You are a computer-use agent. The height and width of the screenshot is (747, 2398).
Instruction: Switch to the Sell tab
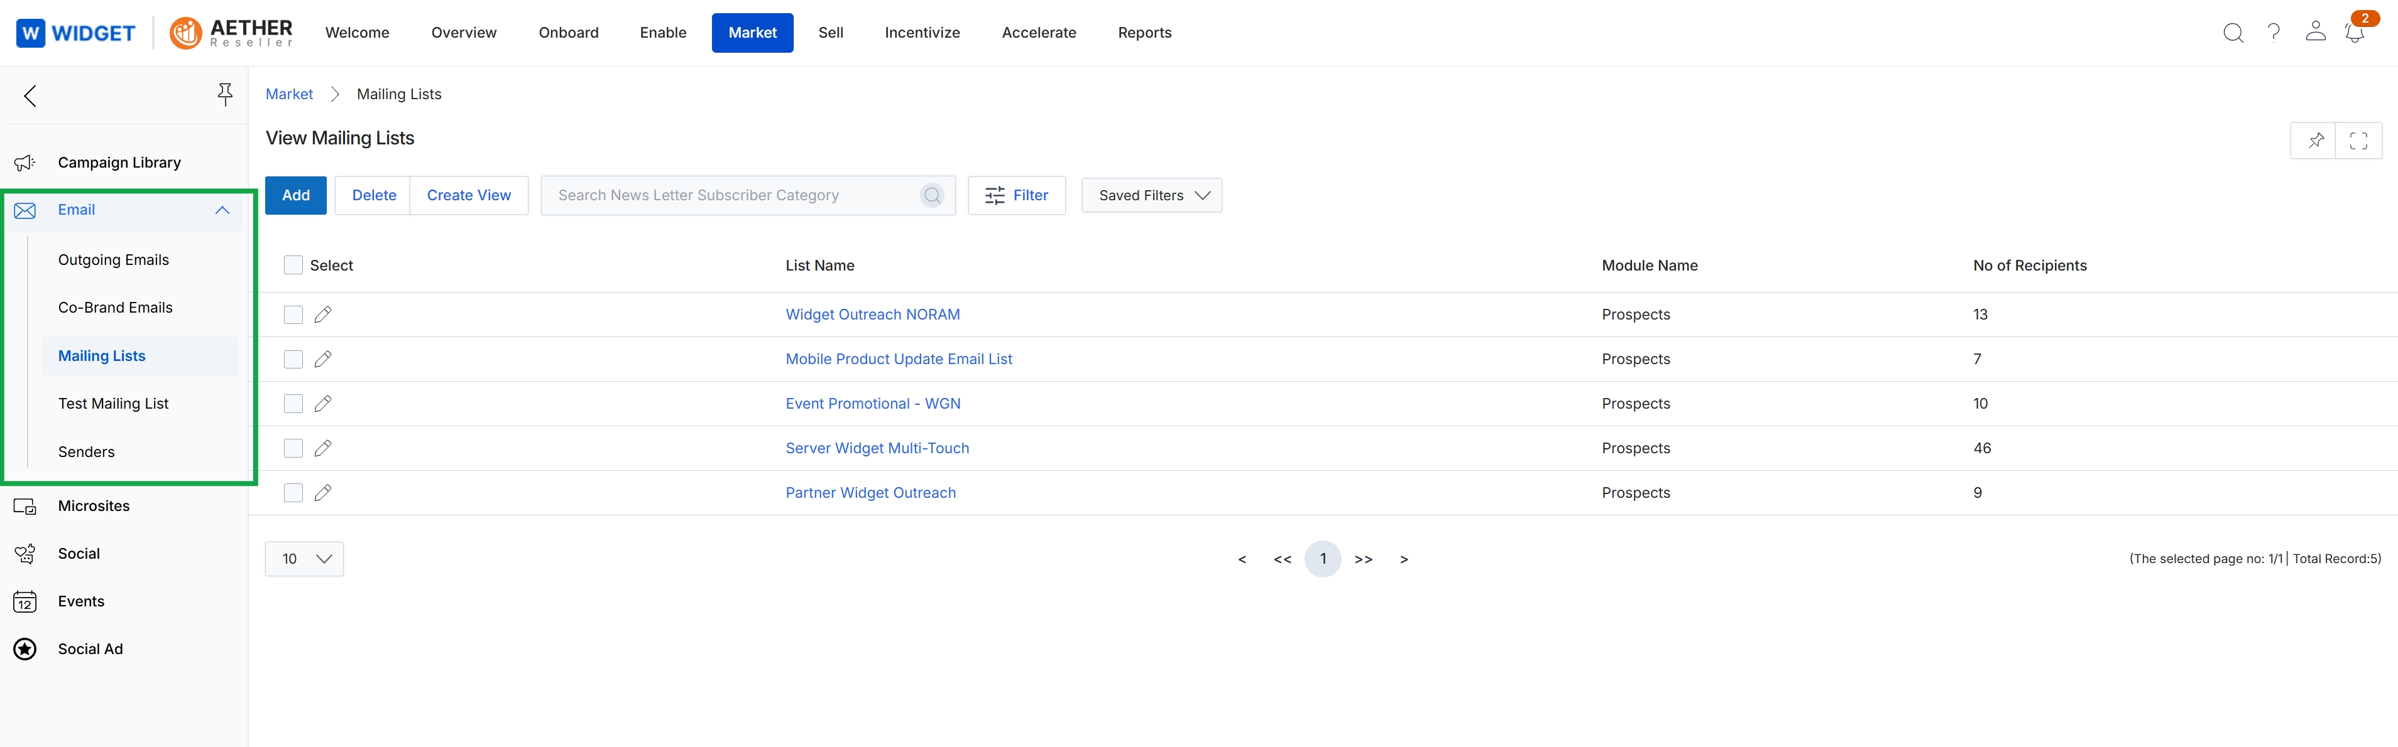coord(830,33)
